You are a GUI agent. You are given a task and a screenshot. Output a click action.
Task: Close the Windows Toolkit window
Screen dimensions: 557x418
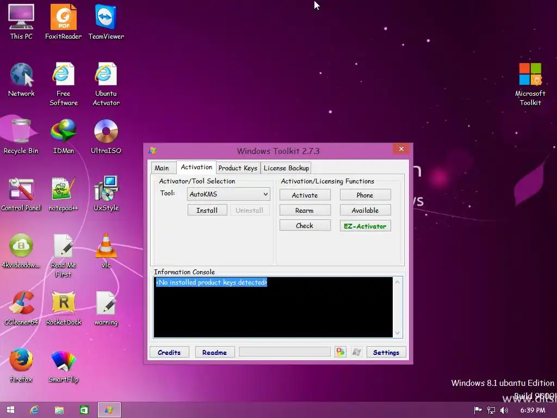(401, 149)
